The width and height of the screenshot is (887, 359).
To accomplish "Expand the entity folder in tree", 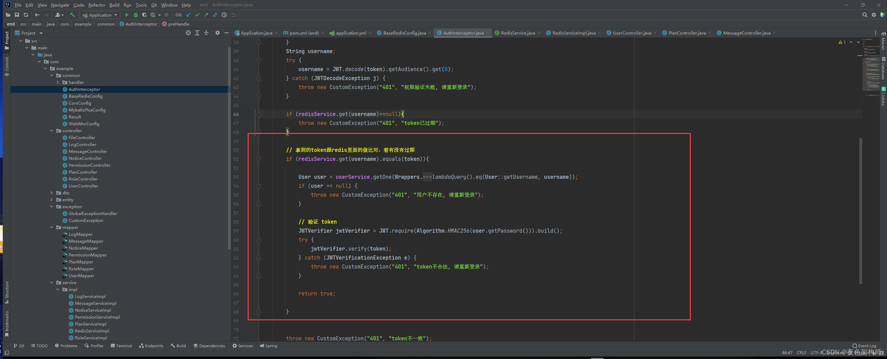I will tap(51, 200).
